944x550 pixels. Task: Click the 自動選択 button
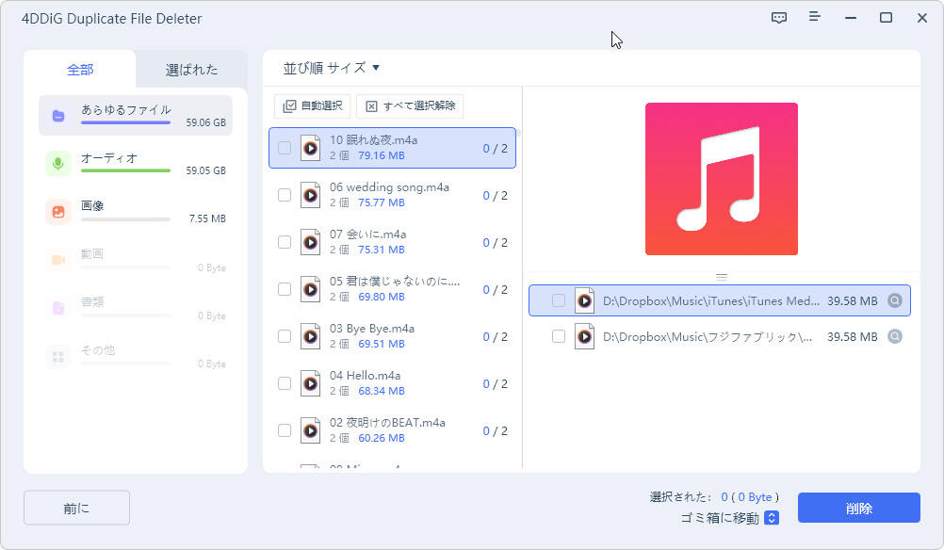pyautogui.click(x=313, y=105)
